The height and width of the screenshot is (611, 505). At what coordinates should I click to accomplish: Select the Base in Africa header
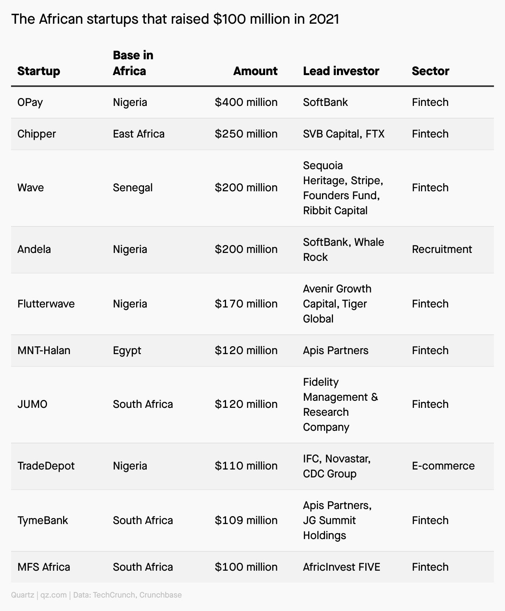click(133, 63)
